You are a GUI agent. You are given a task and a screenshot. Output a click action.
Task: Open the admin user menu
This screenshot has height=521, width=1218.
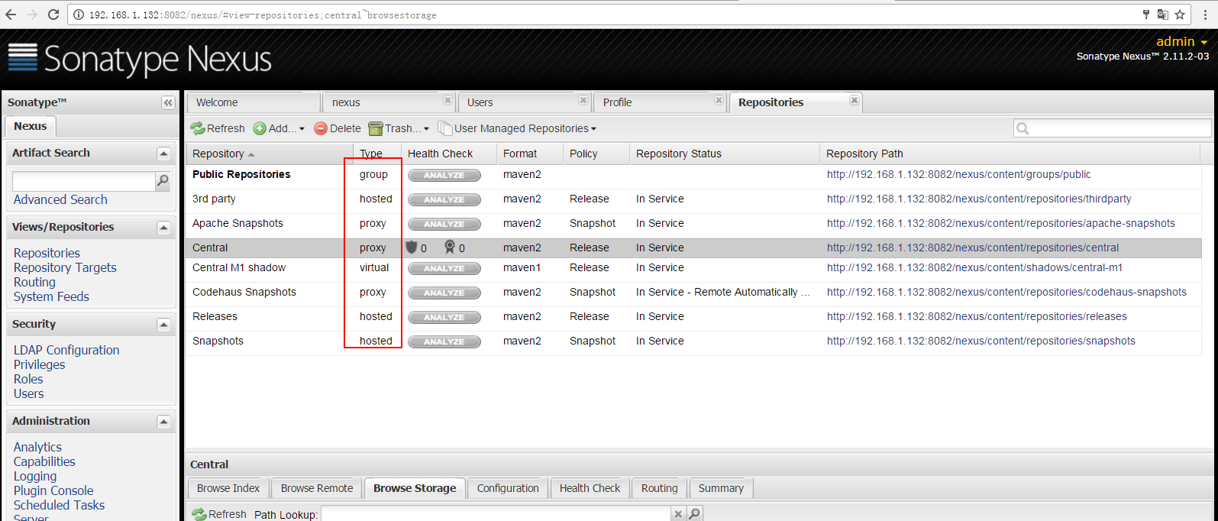(x=1181, y=41)
